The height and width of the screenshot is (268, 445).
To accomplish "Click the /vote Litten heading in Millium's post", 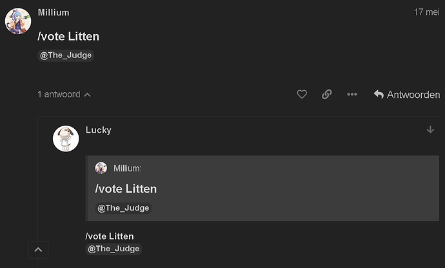I will pyautogui.click(x=68, y=37).
